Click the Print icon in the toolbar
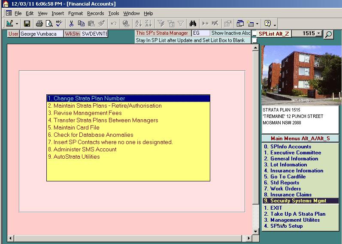Viewport: 342px width, 244px height. click(39, 24)
